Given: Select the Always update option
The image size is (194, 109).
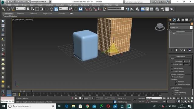Looking at the screenshot, I should point(173,90).
